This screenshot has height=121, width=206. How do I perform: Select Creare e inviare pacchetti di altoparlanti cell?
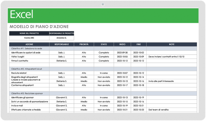(x=29, y=81)
